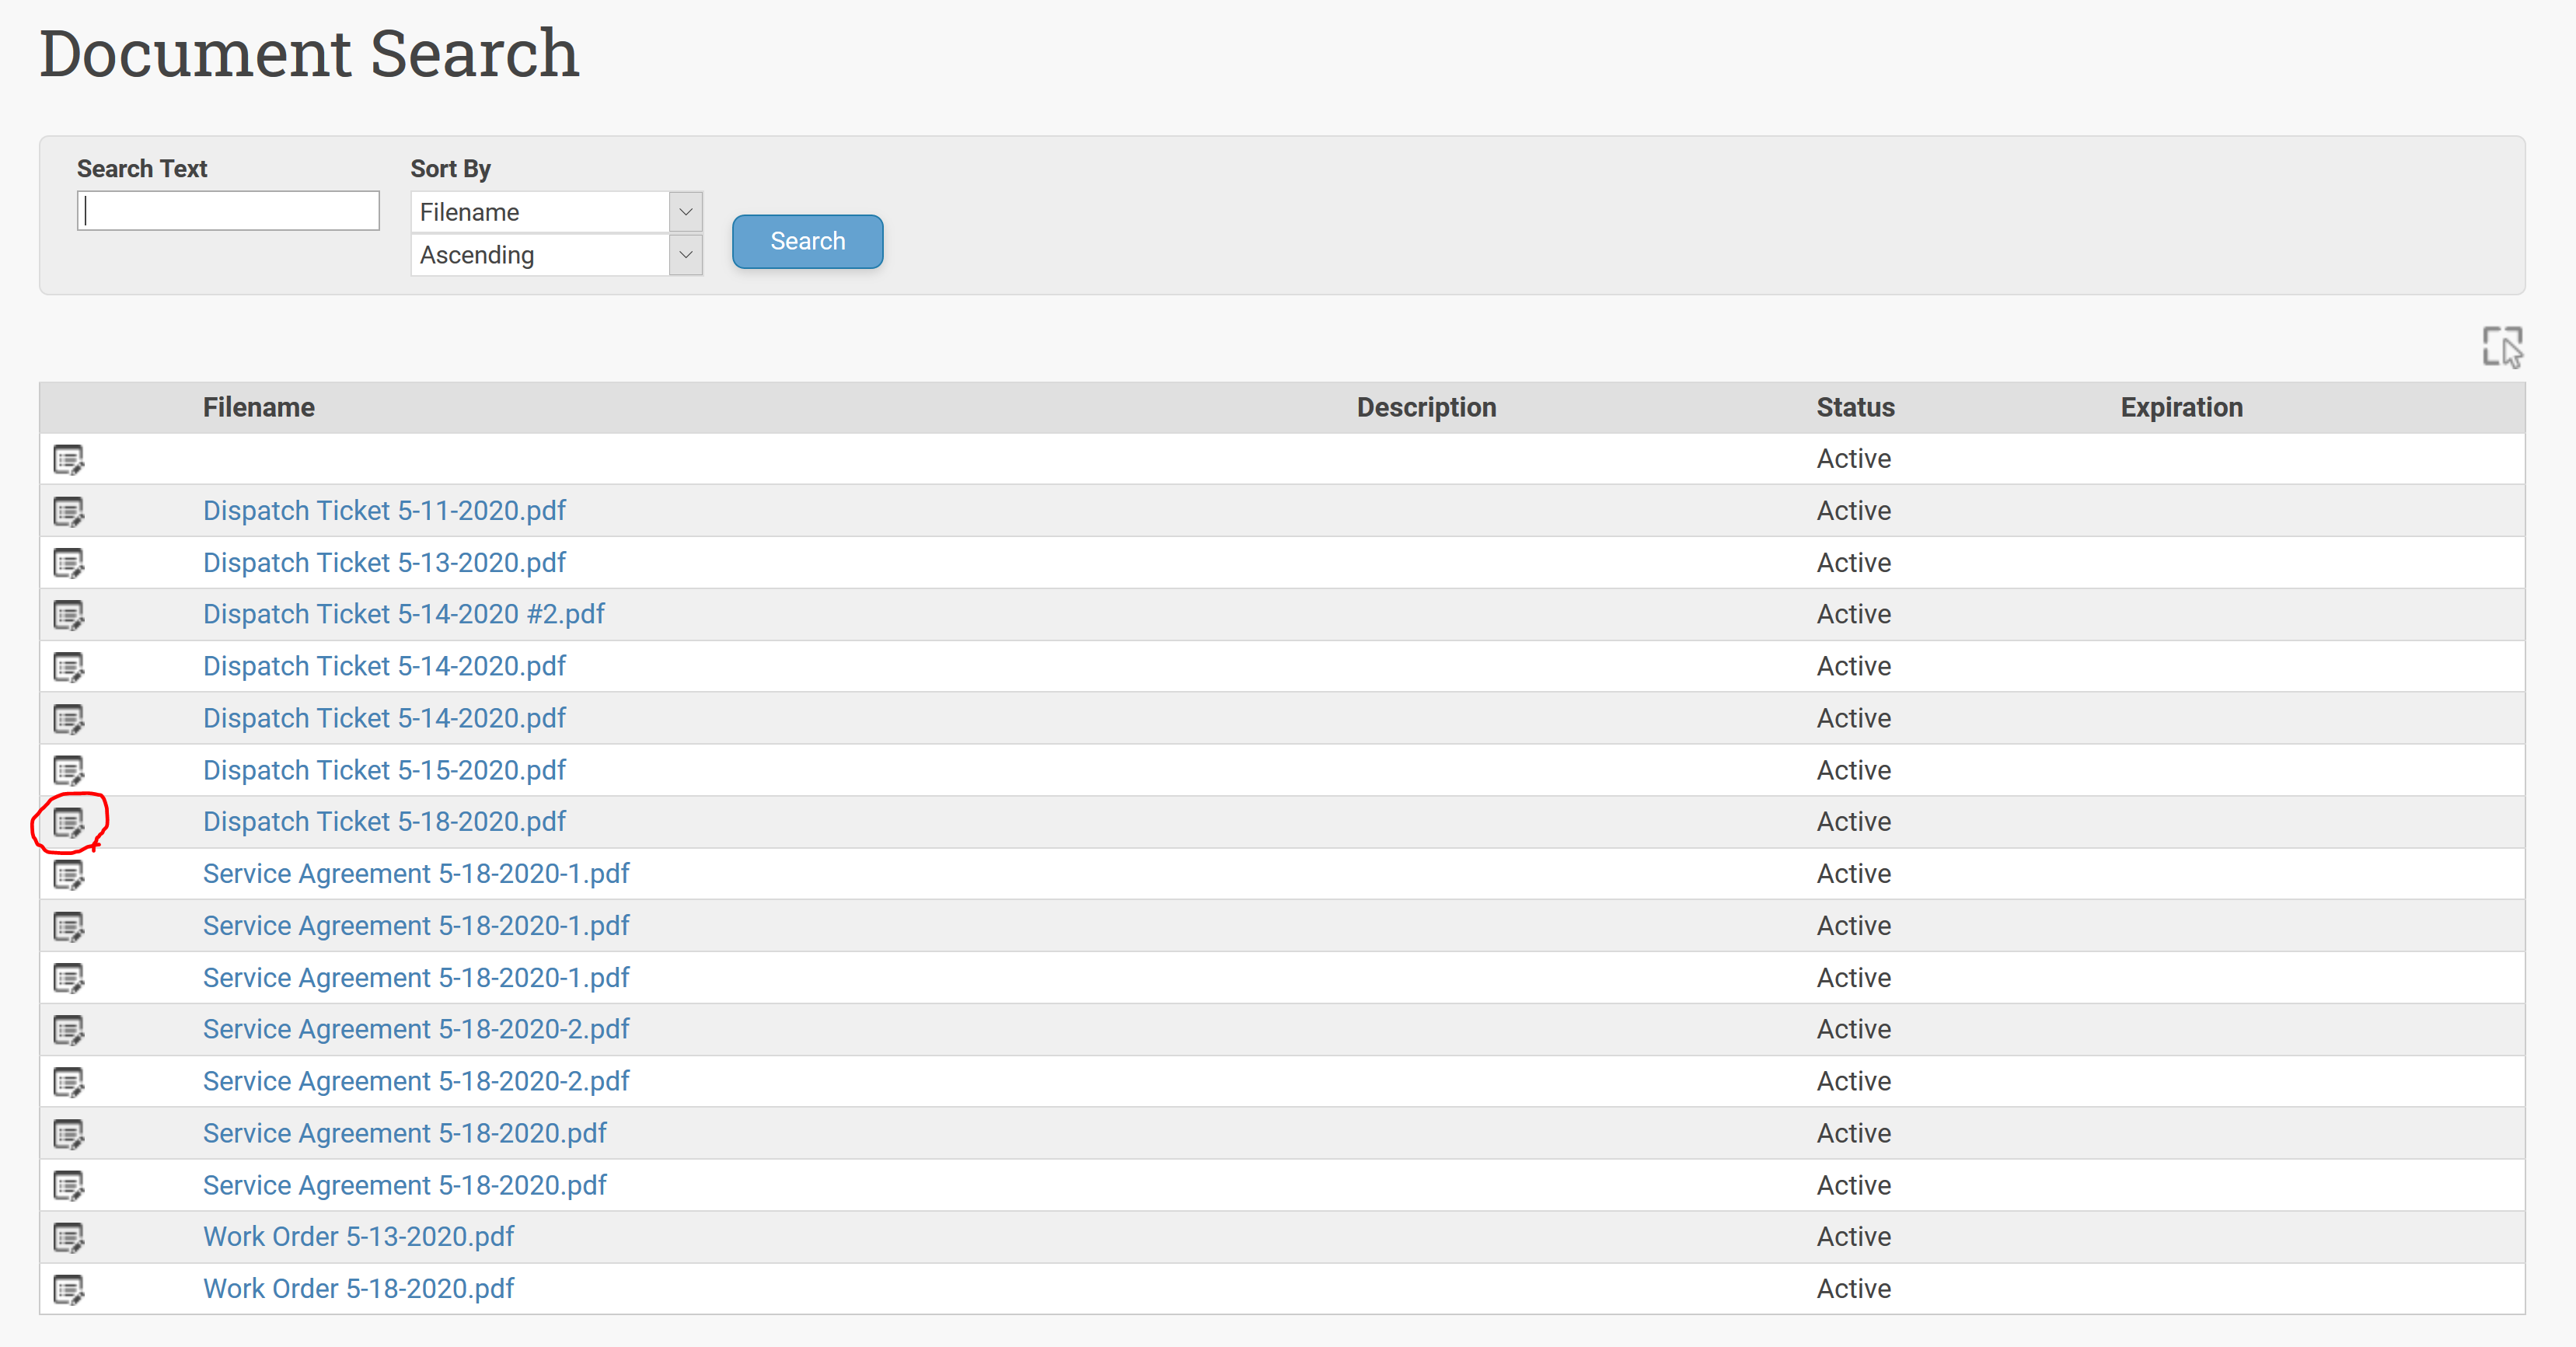Click edit icon in the row without filename
Viewport: 2576px width, 1347px height.
click(69, 460)
